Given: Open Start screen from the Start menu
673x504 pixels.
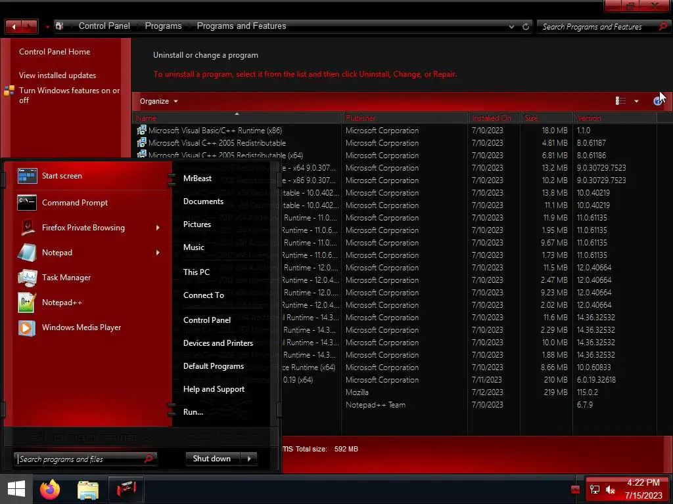Looking at the screenshot, I should pyautogui.click(x=88, y=176).
